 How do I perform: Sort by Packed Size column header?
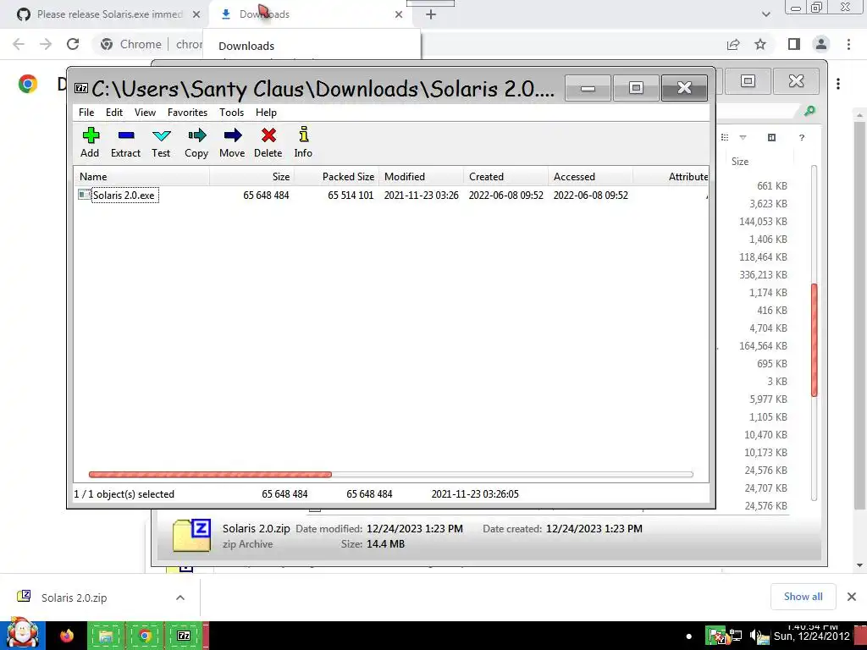coord(337,177)
